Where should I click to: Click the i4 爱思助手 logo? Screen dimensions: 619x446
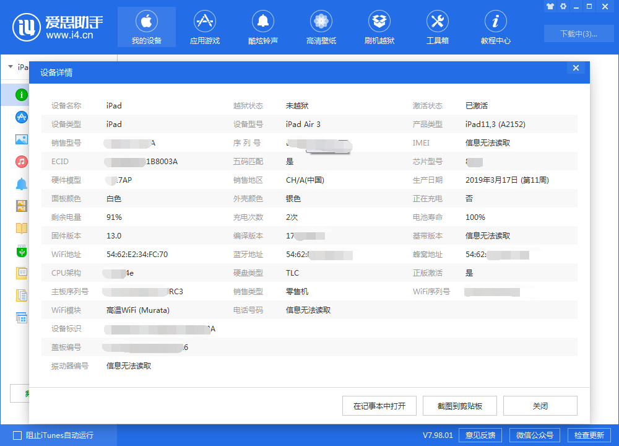(x=58, y=27)
